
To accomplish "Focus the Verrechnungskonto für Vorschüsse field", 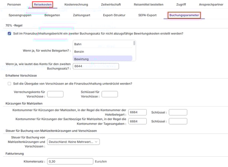I will click(x=55, y=94).
